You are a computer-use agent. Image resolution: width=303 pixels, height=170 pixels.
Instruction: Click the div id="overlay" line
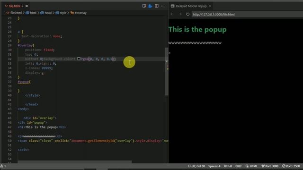click(40, 118)
